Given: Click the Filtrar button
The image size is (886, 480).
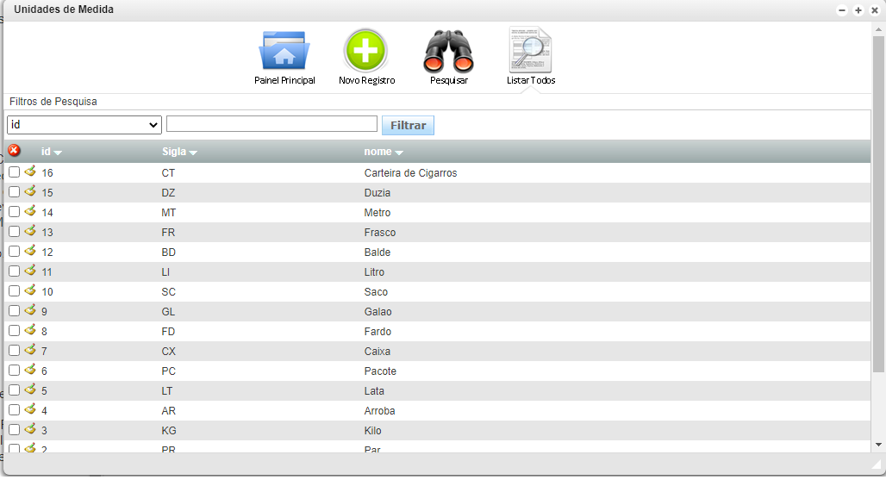Looking at the screenshot, I should point(408,126).
